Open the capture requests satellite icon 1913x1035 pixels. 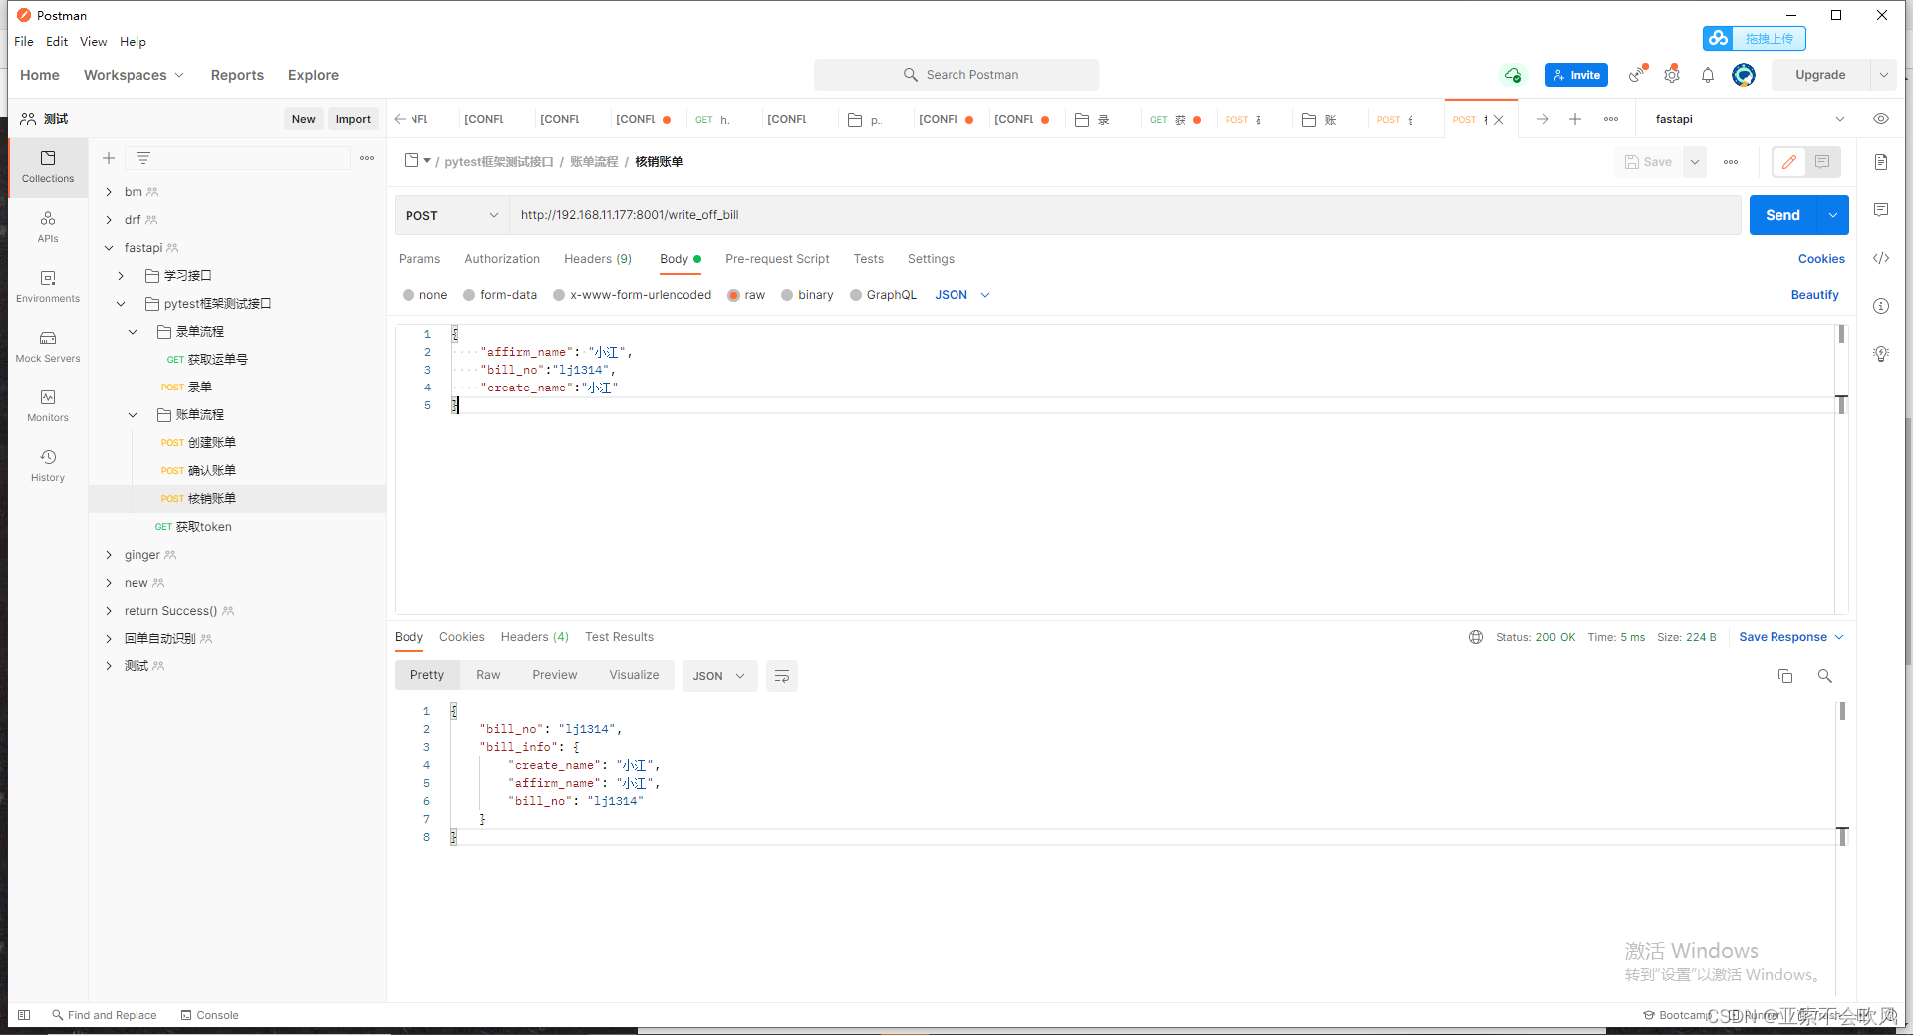1637,75
